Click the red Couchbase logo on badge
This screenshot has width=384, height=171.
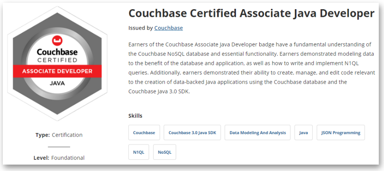pyautogui.click(x=57, y=40)
